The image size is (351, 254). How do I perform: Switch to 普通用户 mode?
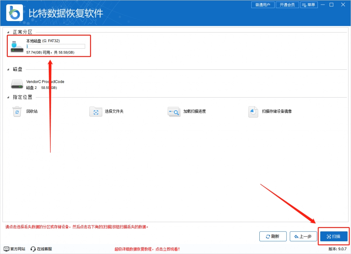click(x=263, y=5)
